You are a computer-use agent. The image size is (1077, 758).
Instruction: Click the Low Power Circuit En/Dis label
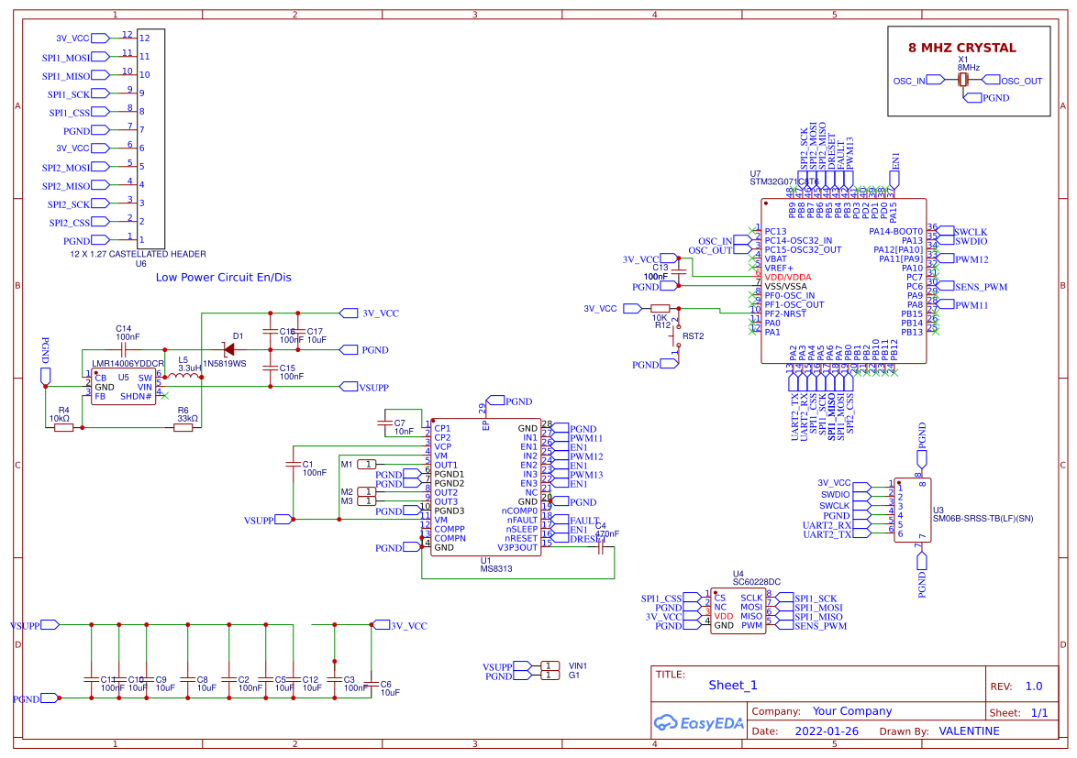point(224,277)
